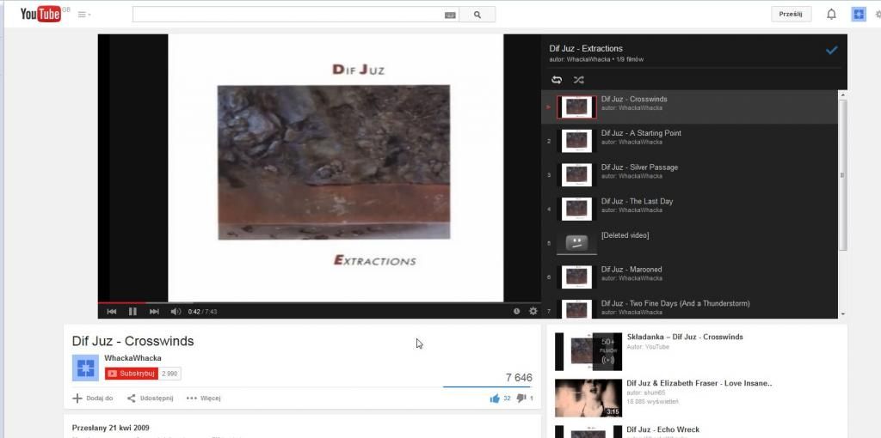Click the magnifier search button
This screenshot has width=881, height=438.
click(x=477, y=15)
